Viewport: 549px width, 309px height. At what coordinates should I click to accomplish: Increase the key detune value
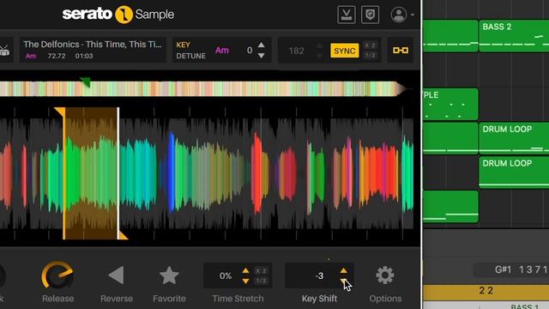[x=261, y=45]
